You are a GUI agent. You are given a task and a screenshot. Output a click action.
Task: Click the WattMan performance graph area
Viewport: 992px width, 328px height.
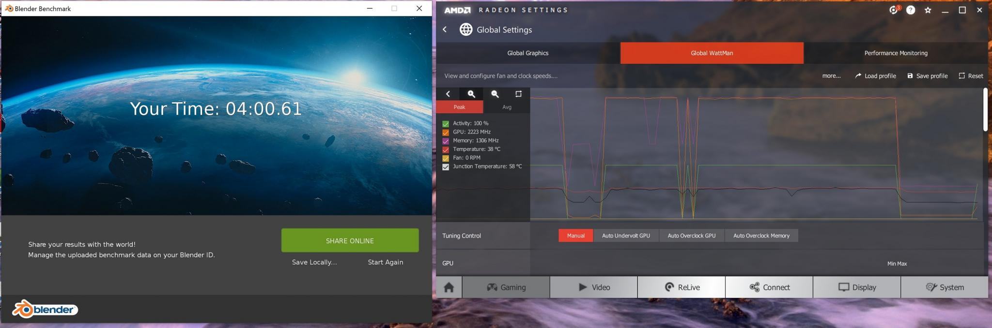tap(756, 155)
